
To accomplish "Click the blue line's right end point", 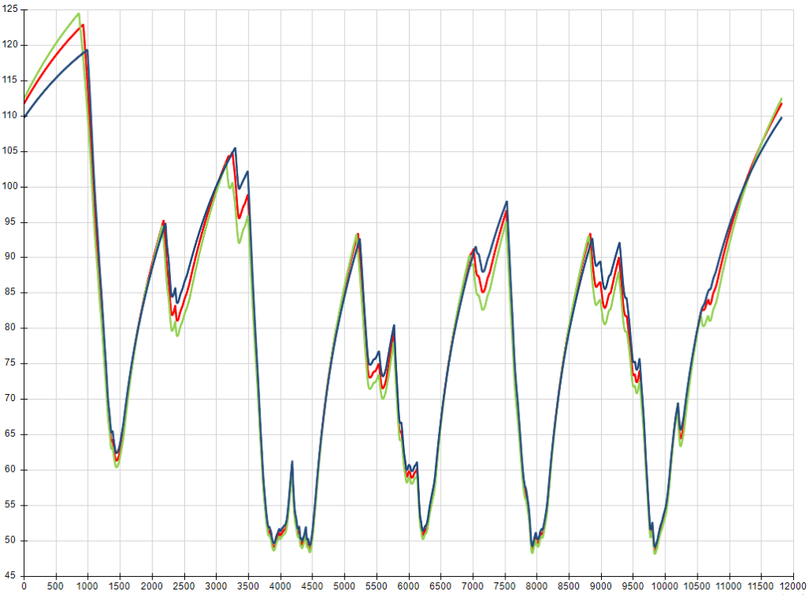I will pyautogui.click(x=781, y=118).
